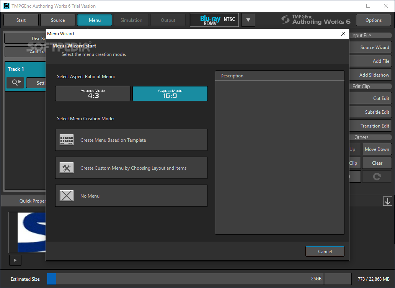Click the Move Down button
The height and width of the screenshot is (288, 395).
377,149
